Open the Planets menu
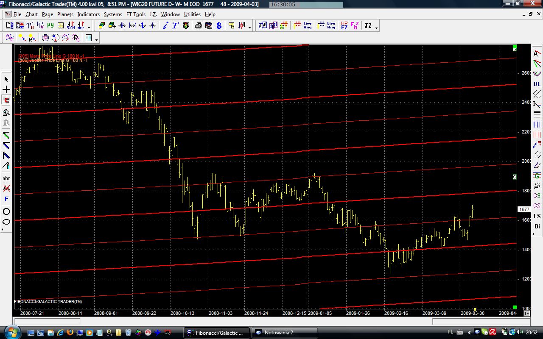 (65, 14)
